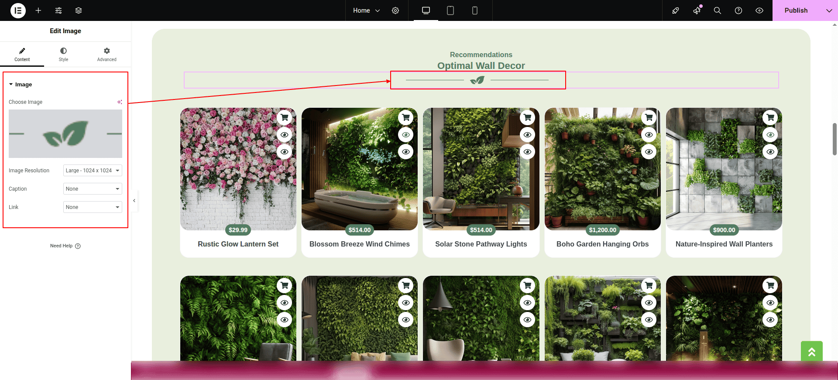Switch to desktop responsive view
Viewport: 838px width, 380px height.
pos(426,10)
